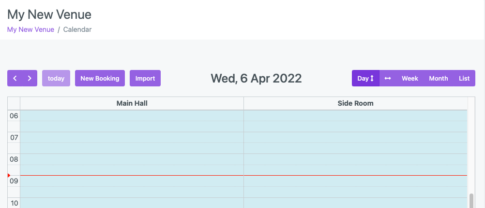
Task: Select the Day vertical view button
Action: [x=365, y=78]
